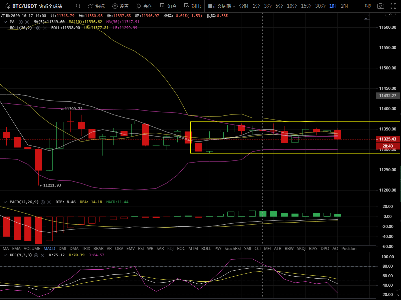Image resolution: width=401 pixels, height=300 pixels.
Task: Collapse the MA indicator legend chevron
Action: 5,22
